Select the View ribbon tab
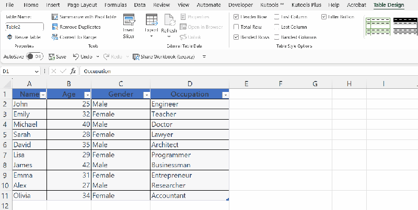This screenshot has height=210, width=418. pyautogui.click(x=183, y=5)
